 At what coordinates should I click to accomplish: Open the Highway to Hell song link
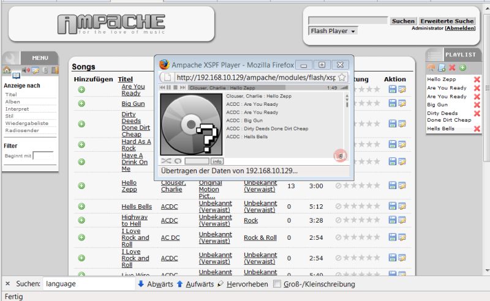pos(134,220)
